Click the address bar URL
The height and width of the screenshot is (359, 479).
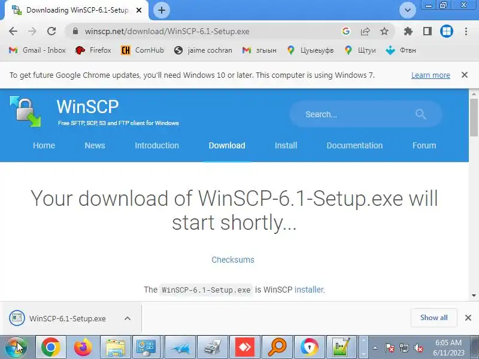coord(167,31)
